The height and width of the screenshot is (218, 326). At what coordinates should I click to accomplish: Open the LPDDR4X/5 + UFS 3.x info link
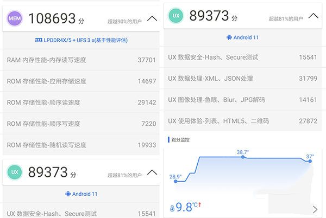[80, 40]
